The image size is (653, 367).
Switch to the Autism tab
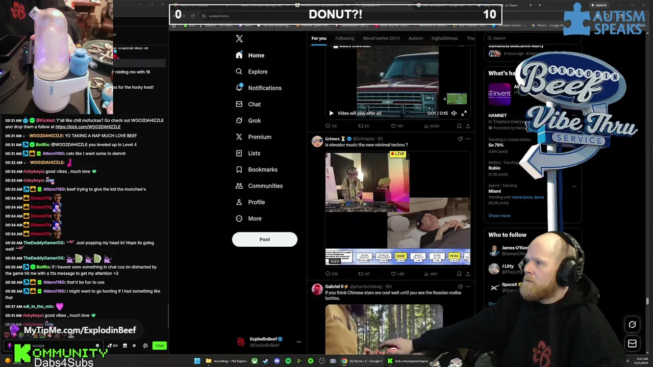pyautogui.click(x=415, y=38)
